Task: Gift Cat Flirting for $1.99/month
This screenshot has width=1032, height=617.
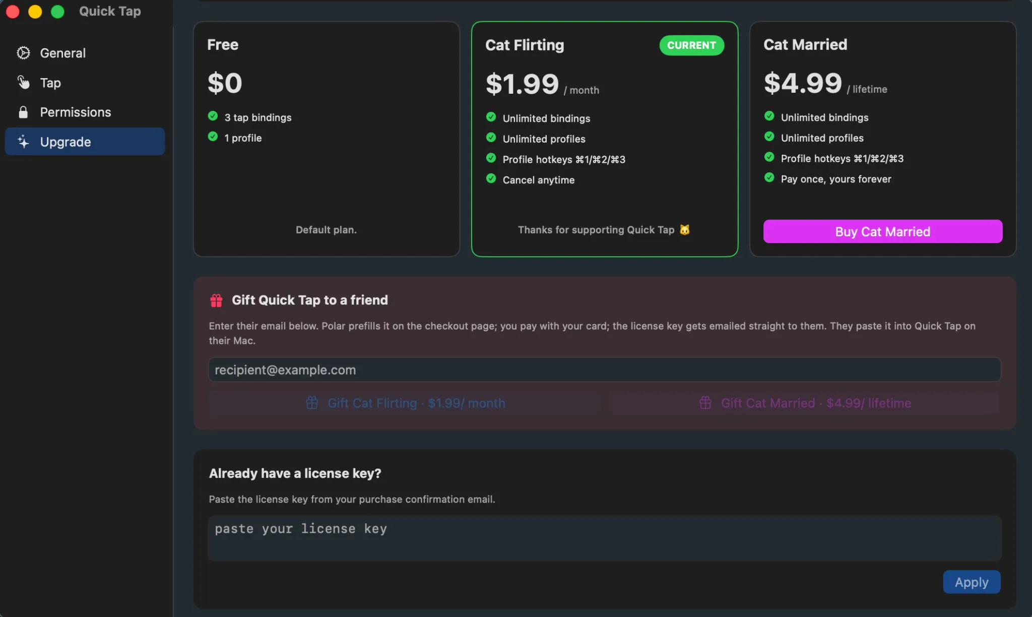Action: click(405, 403)
